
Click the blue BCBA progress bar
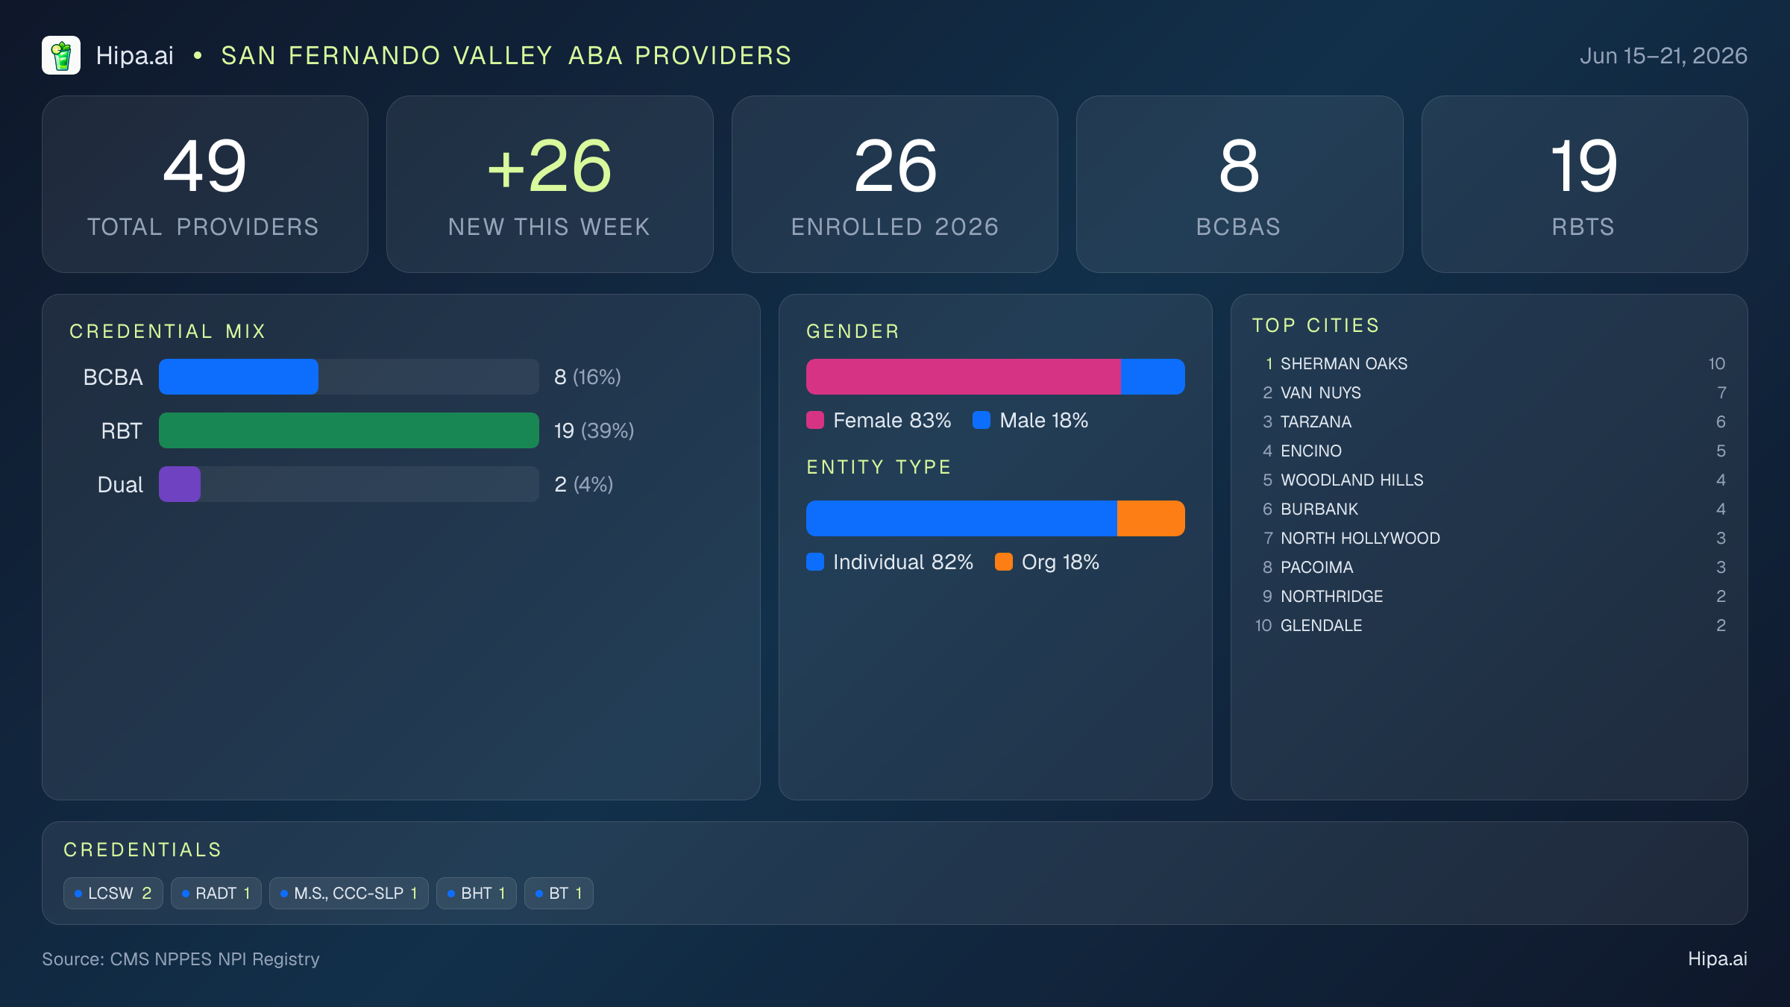[239, 377]
